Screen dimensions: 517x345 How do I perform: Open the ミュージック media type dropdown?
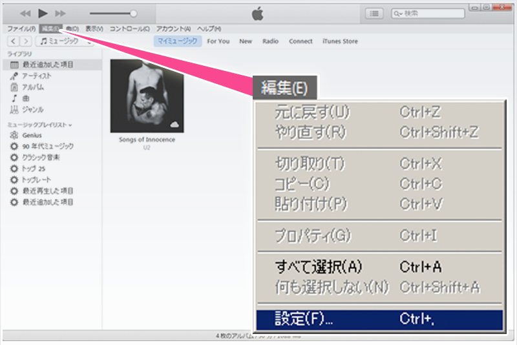click(64, 41)
